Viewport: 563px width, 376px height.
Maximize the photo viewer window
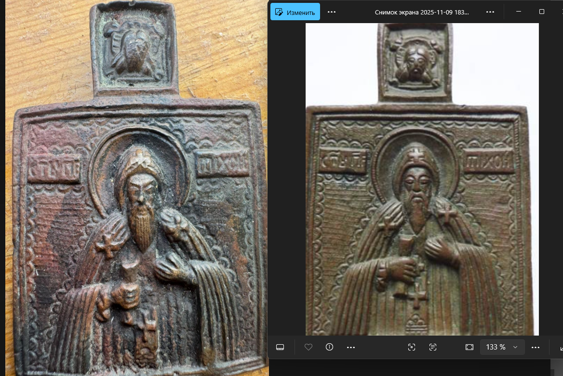pos(542,12)
